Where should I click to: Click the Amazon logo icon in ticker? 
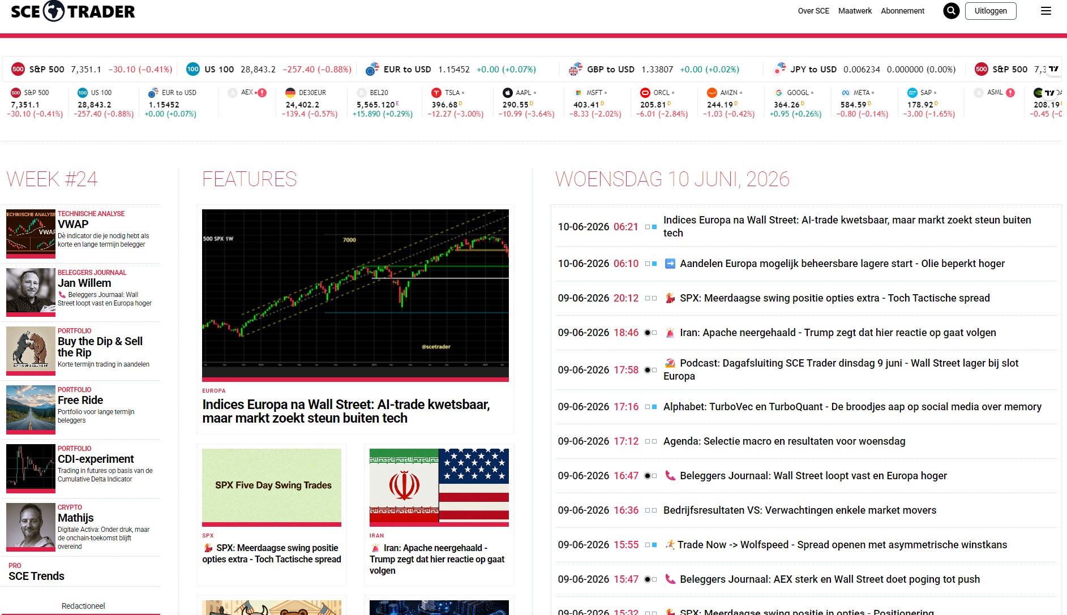712,93
